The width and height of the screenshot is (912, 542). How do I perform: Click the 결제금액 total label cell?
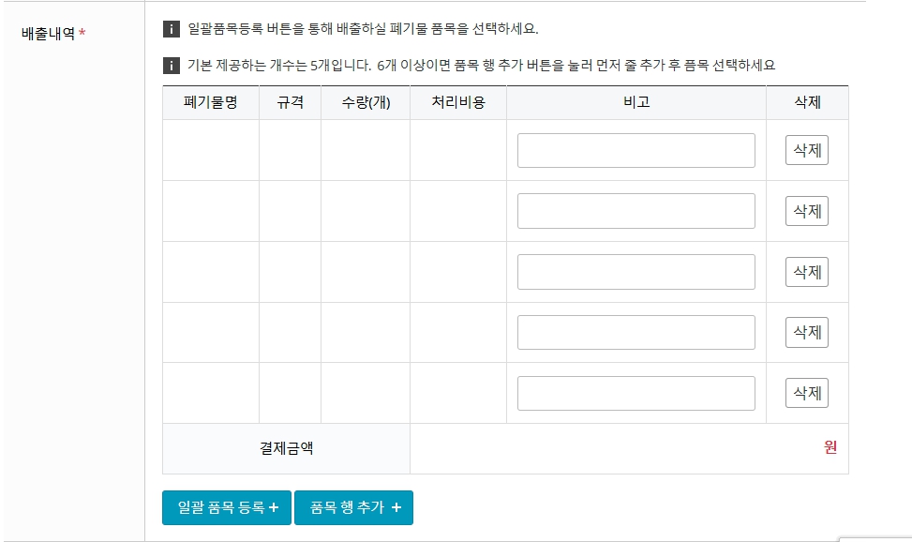point(286,448)
